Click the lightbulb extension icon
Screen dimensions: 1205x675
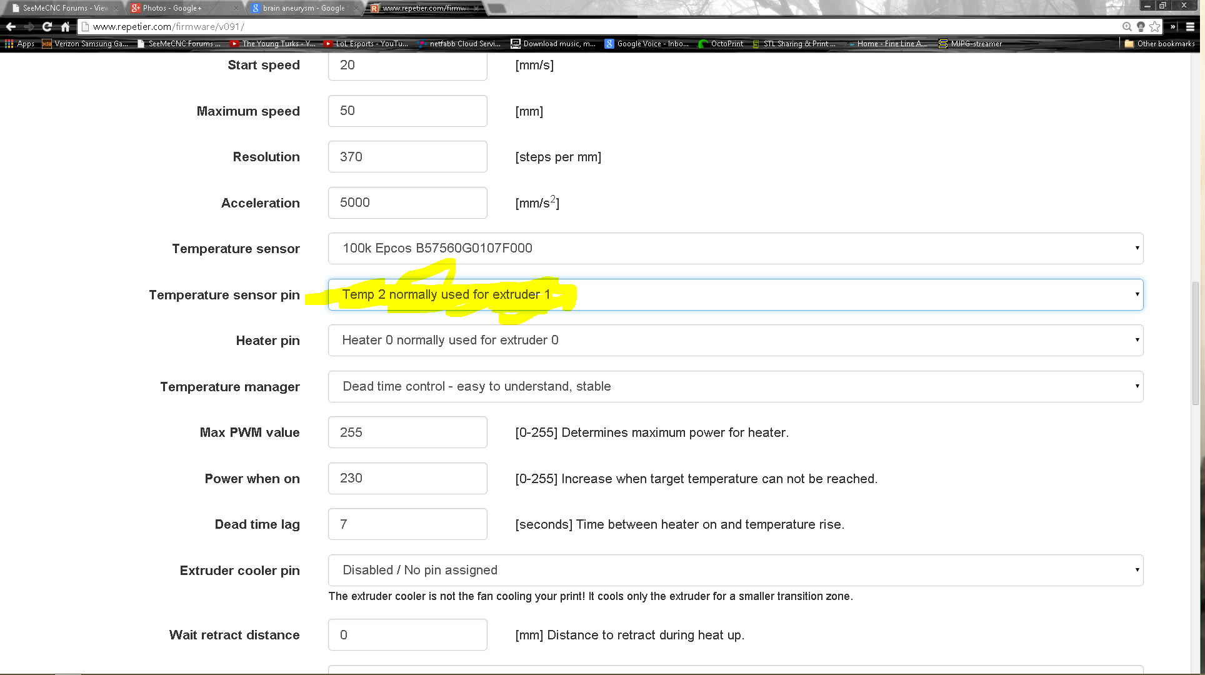tap(1141, 26)
